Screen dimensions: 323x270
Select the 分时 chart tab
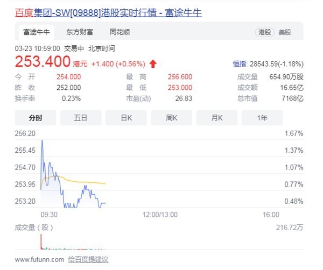coord(36,118)
